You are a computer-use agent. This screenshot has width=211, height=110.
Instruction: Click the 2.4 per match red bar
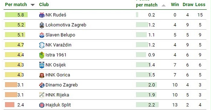[10, 105]
